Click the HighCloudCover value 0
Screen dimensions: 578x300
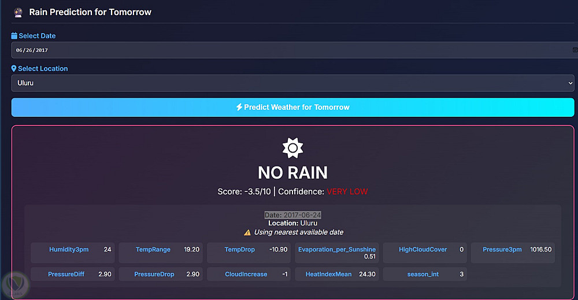[461, 250]
